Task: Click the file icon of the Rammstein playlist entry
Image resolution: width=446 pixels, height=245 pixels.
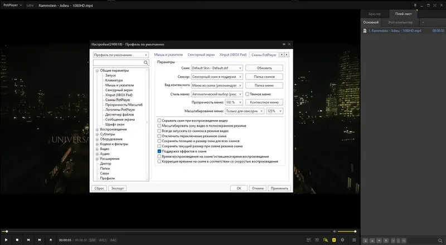Action: pyautogui.click(x=365, y=31)
